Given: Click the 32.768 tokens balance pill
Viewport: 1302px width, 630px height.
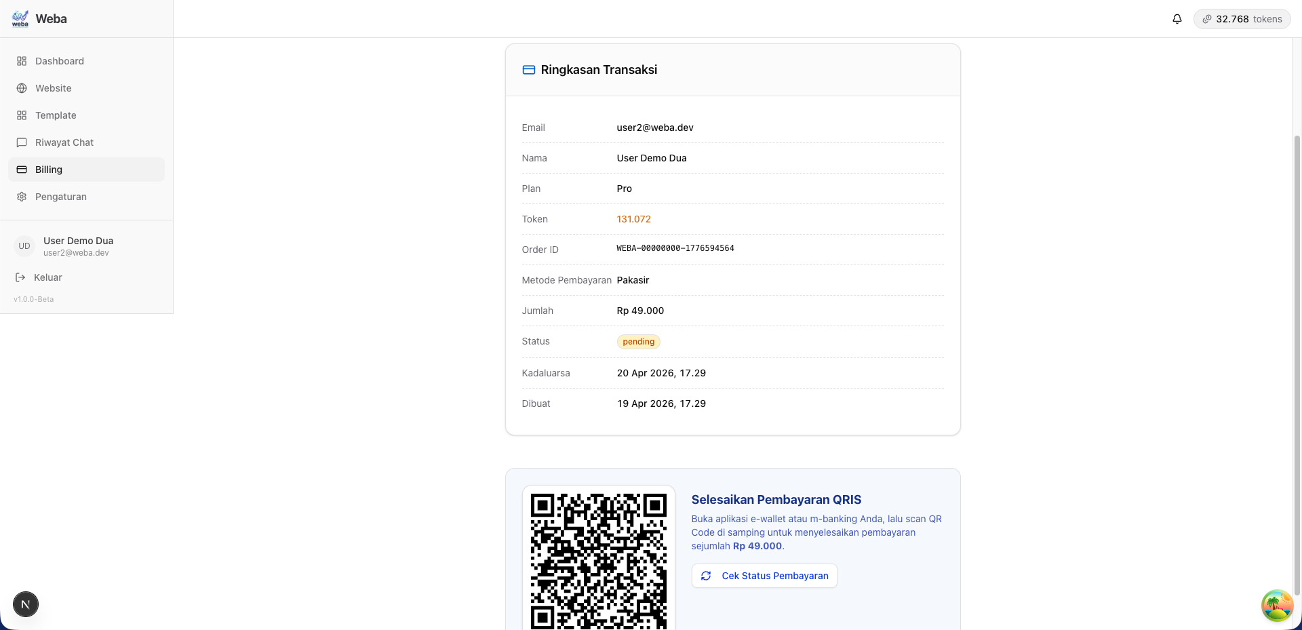Looking at the screenshot, I should point(1242,19).
